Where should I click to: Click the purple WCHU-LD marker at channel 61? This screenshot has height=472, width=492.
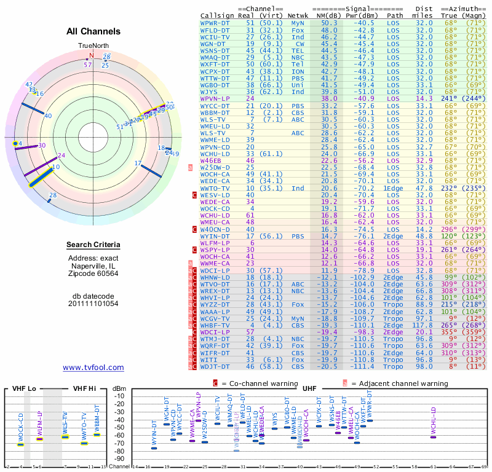point(433,437)
